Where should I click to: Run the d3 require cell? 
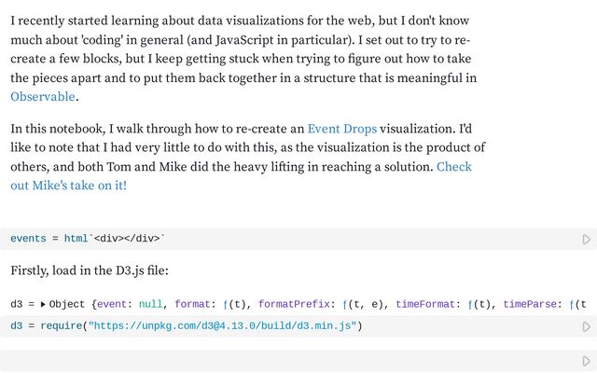click(x=586, y=326)
